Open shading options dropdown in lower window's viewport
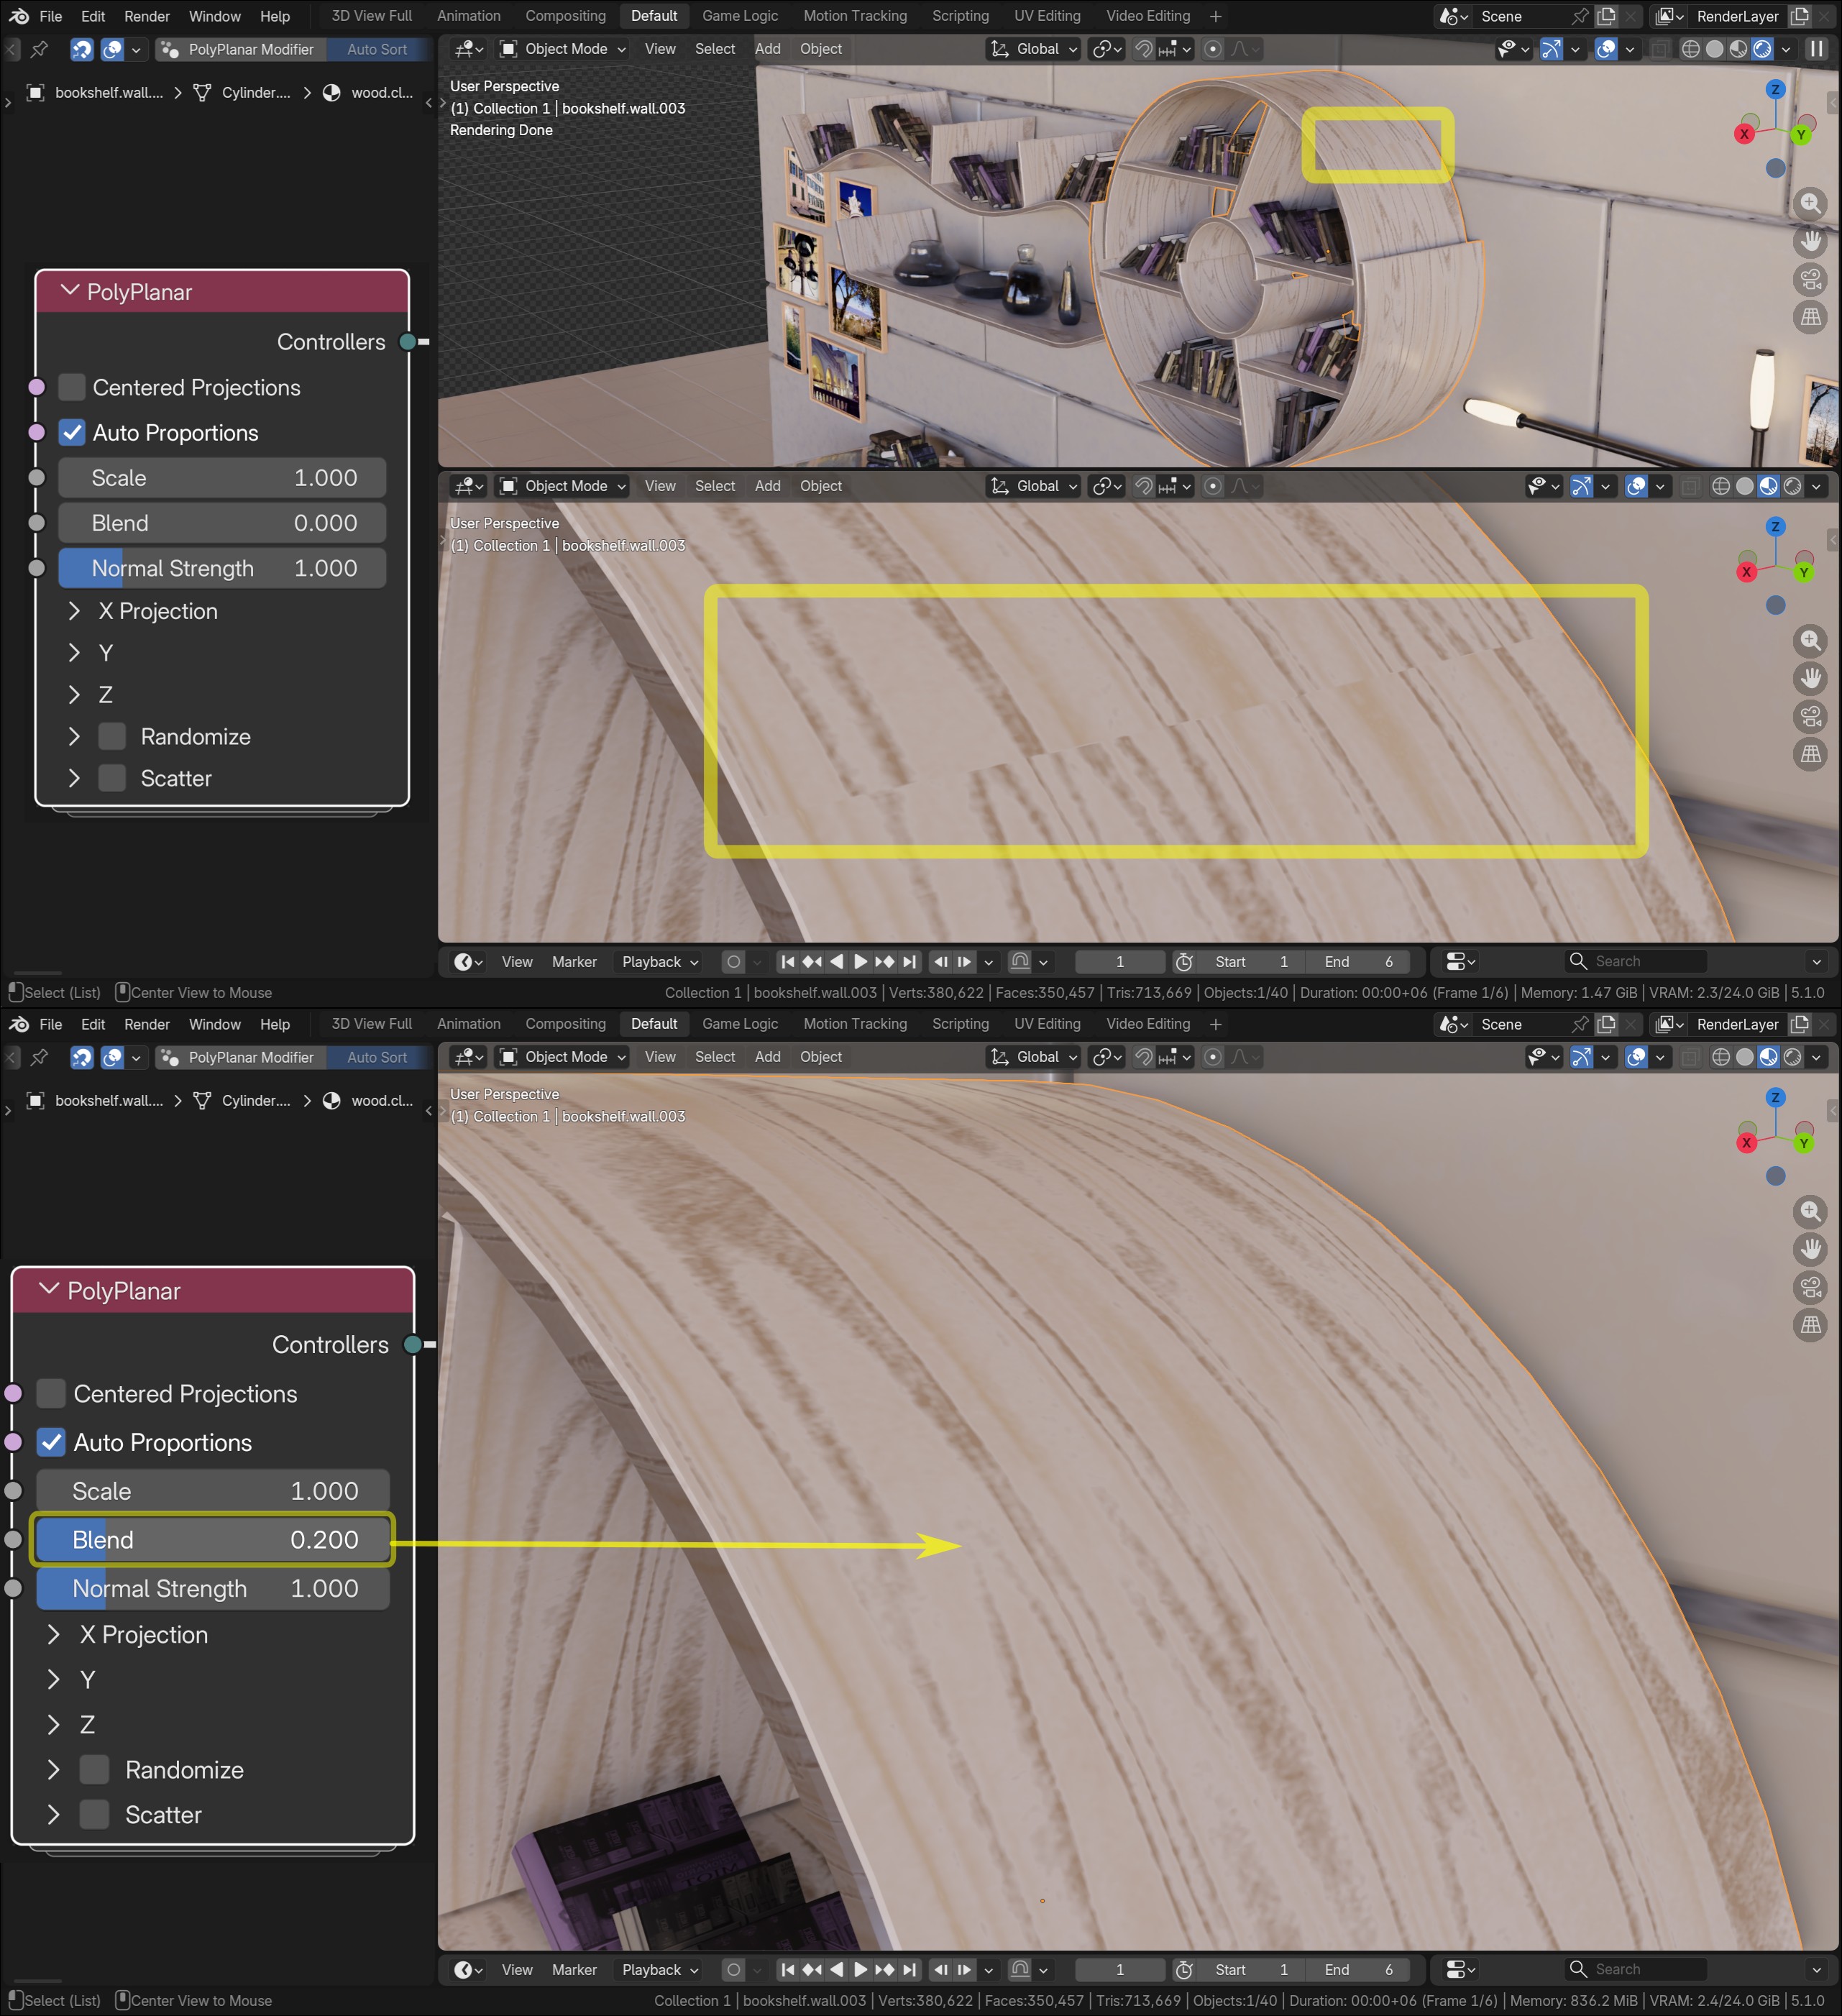The width and height of the screenshot is (1842, 2016). coord(1816,1057)
